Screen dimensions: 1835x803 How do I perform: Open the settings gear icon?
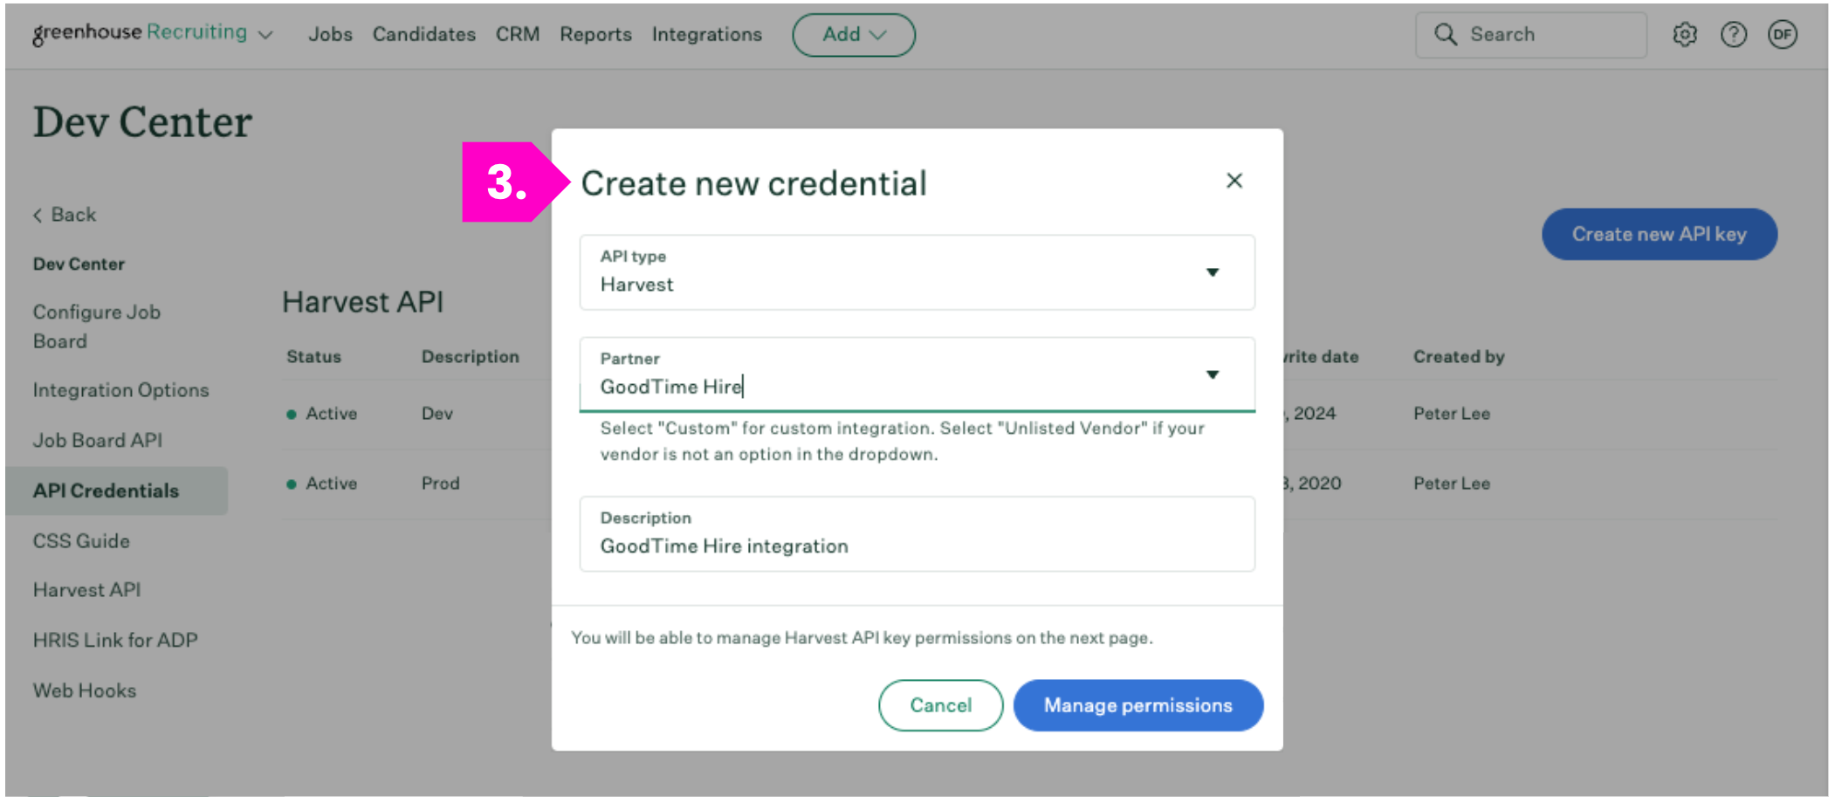click(x=1684, y=35)
